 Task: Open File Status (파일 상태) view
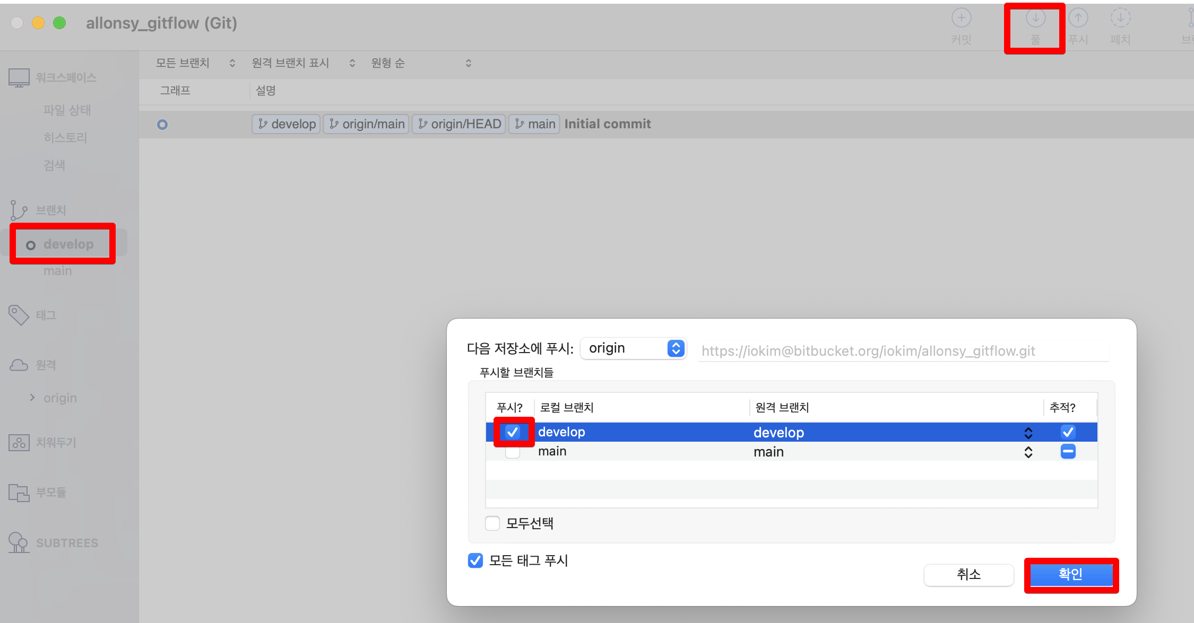[67, 110]
